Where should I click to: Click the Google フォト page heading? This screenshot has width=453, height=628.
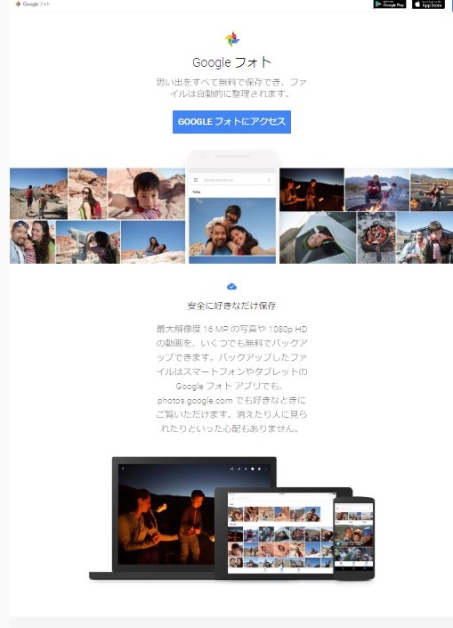coord(231,62)
